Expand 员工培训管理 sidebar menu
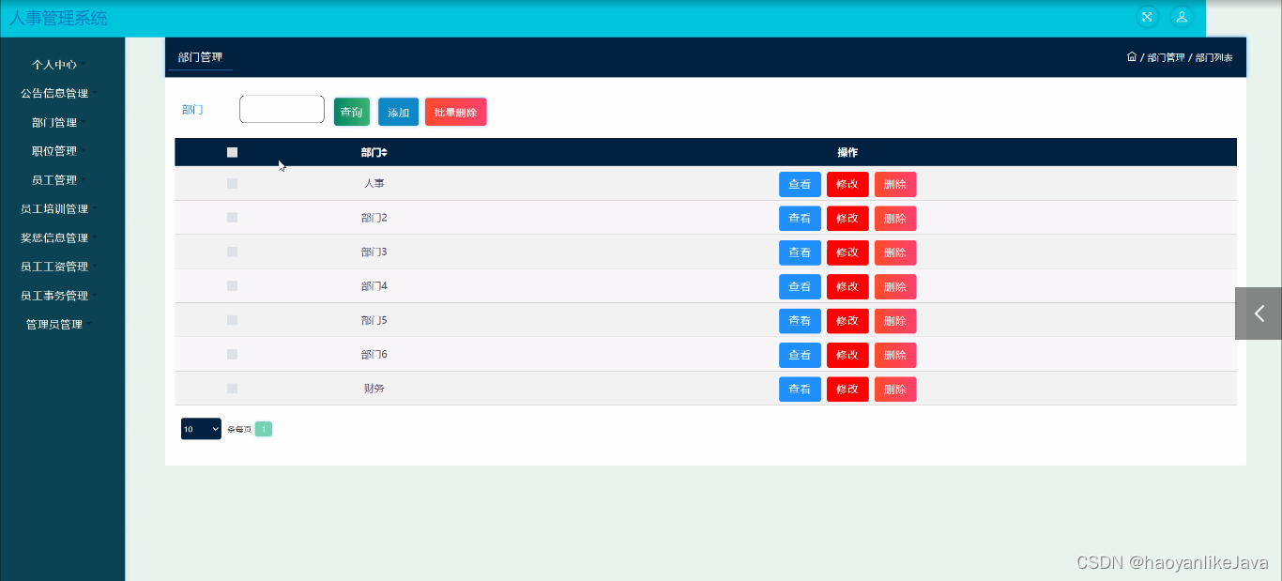1282x581 pixels. [x=59, y=209]
